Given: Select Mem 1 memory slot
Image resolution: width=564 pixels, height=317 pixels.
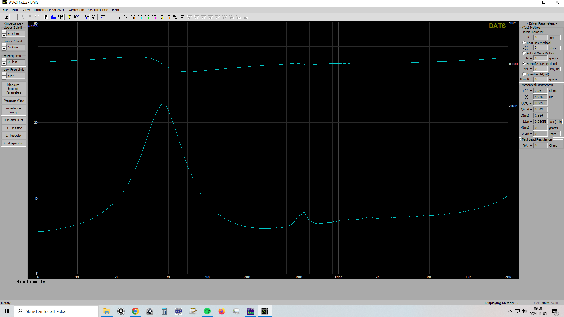Looking at the screenshot, I should [112, 17].
